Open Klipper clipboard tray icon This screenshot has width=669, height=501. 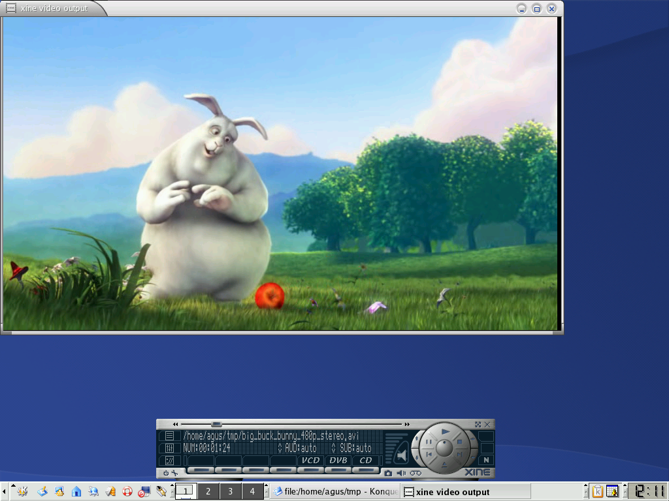point(598,492)
